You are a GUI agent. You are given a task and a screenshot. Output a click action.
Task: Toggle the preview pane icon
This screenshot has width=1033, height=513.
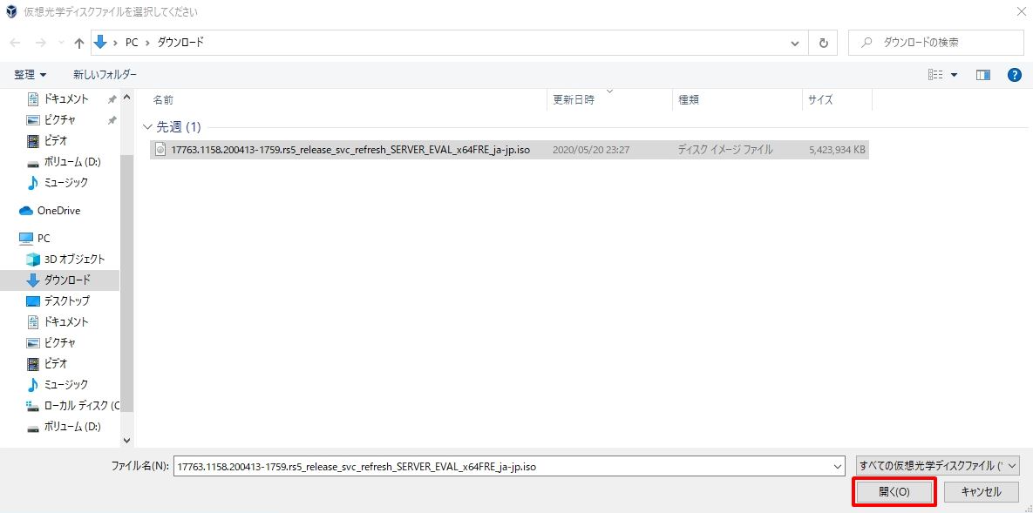click(x=983, y=75)
